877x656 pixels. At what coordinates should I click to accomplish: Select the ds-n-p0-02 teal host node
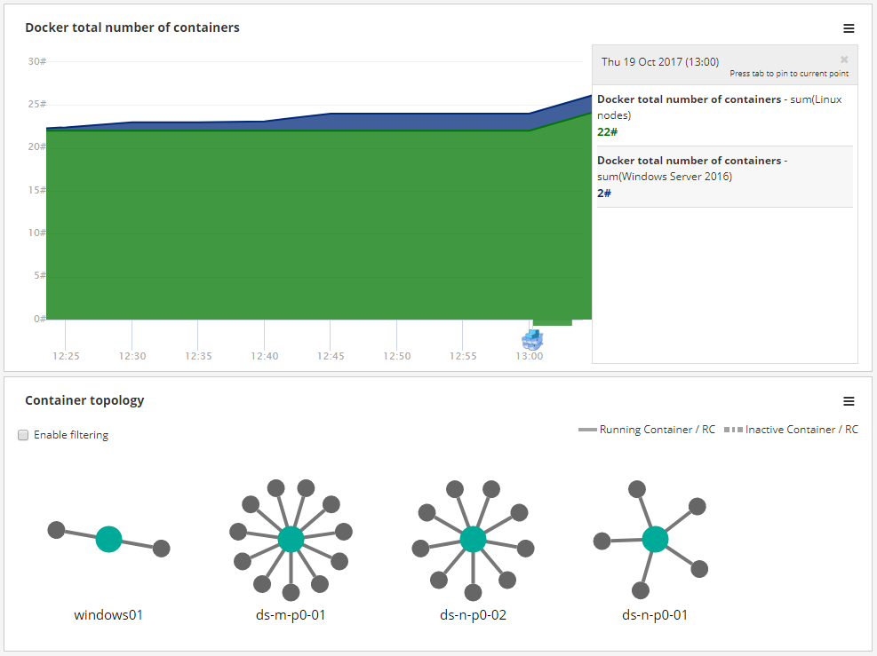coord(473,539)
